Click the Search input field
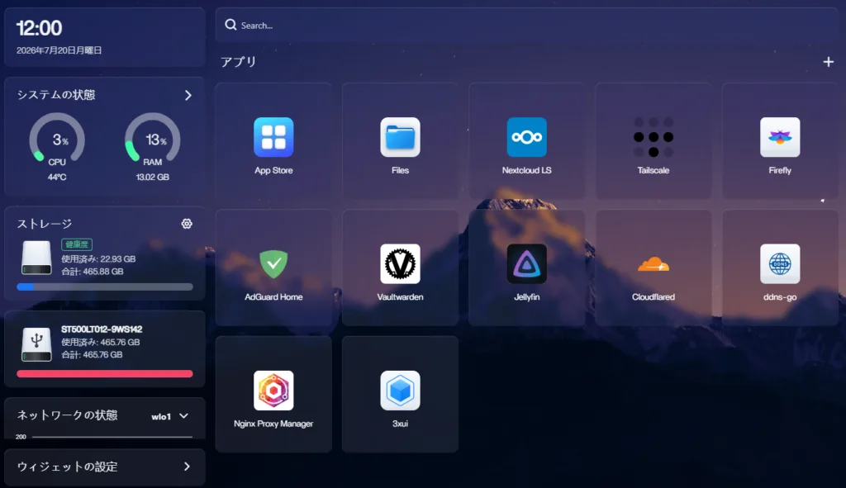Image resolution: width=846 pixels, height=488 pixels. 528,26
